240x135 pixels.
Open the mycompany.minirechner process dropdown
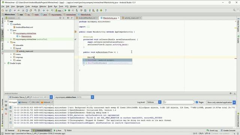74,97
